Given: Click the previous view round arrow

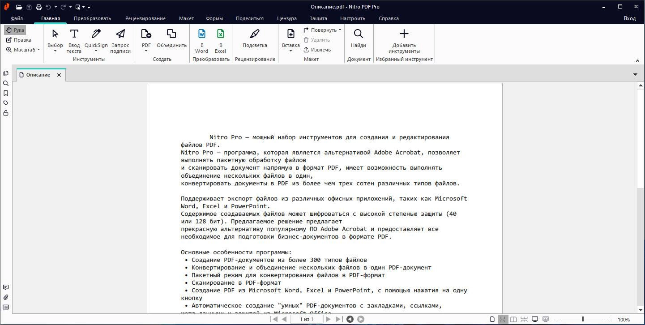Looking at the screenshot, I should (350, 319).
